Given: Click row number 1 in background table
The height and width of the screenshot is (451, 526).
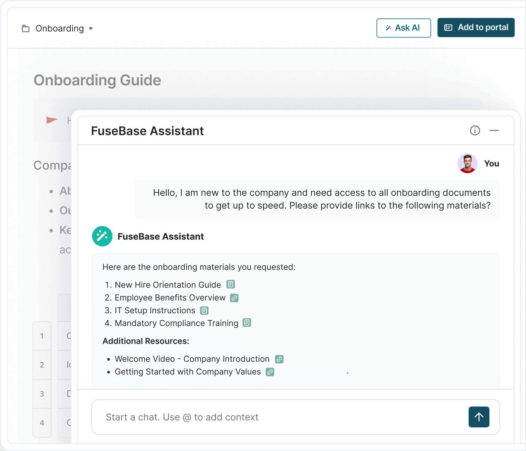Looking at the screenshot, I should point(42,336).
